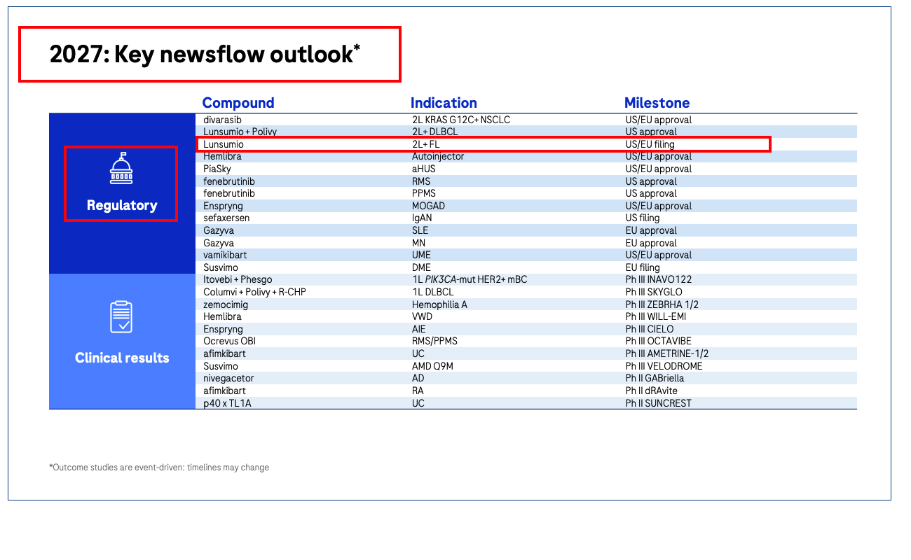Select 'Columvi + Polivy + R-CHP' compound
The width and height of the screenshot is (911, 560).
pyautogui.click(x=254, y=292)
